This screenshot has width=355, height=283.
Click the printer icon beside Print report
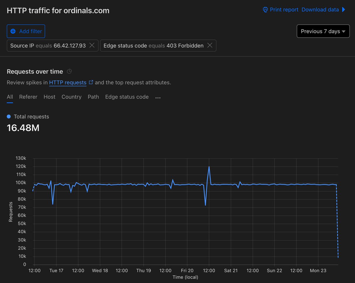tap(265, 10)
